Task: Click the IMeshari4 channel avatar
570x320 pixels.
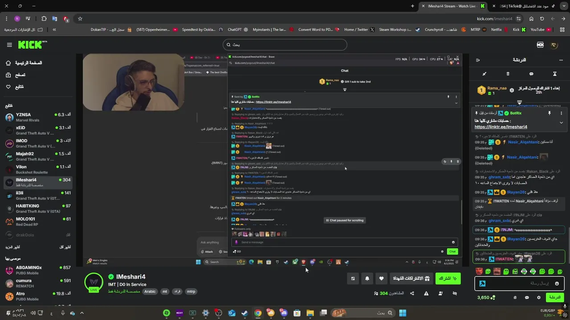Action: pyautogui.click(x=94, y=282)
